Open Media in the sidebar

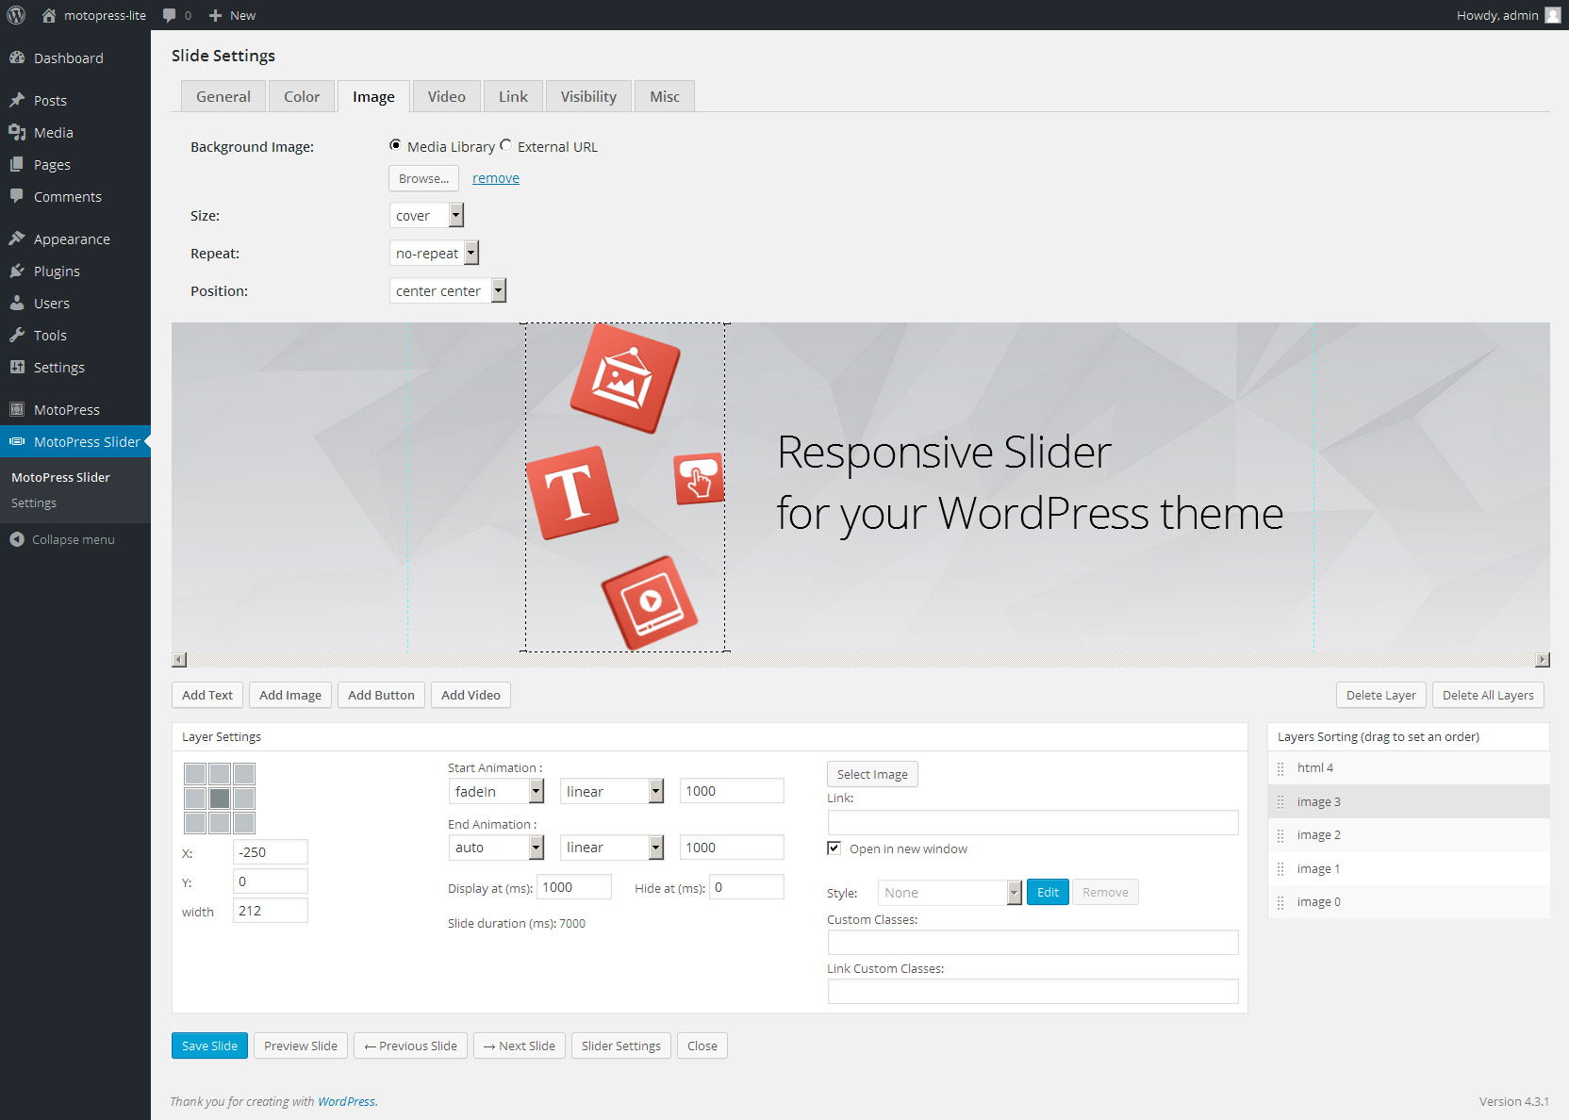coord(75,133)
